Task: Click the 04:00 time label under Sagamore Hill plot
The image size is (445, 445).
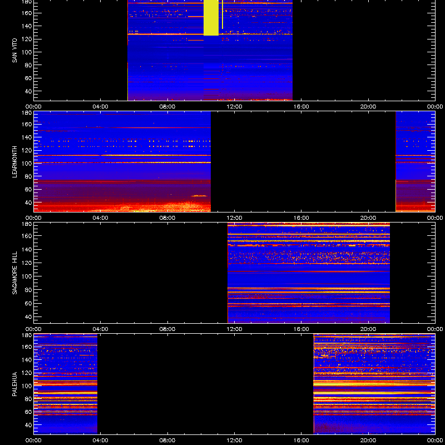Action: pos(101,329)
